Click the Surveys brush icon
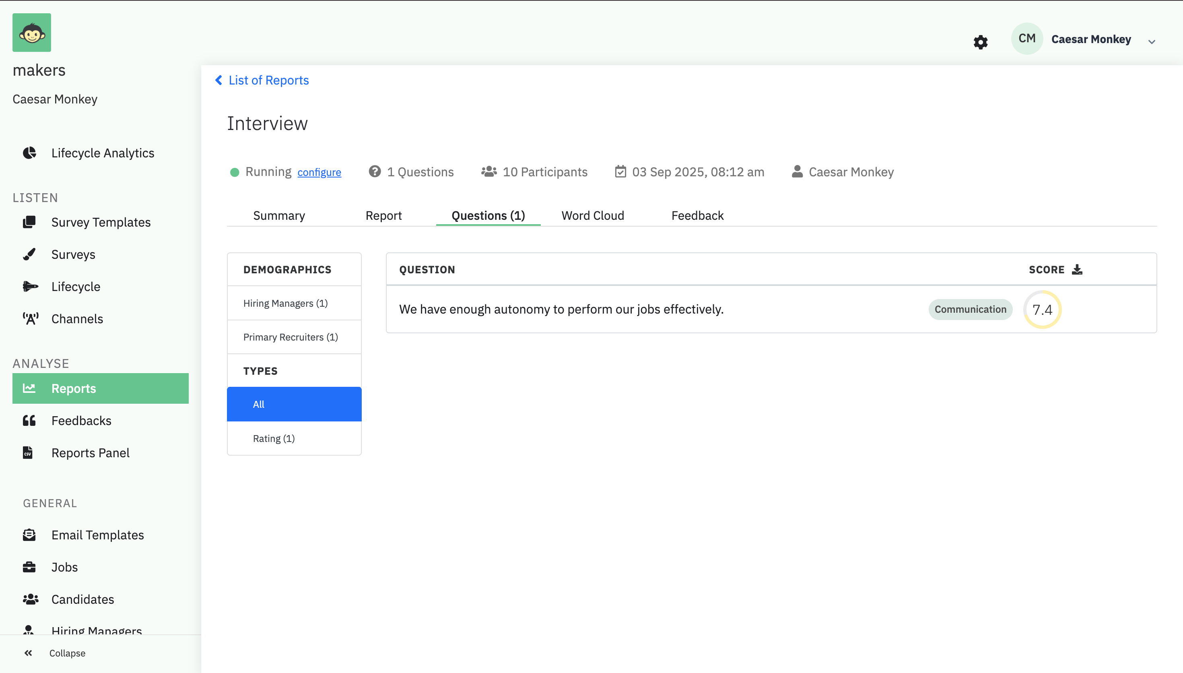The height and width of the screenshot is (673, 1183). 29,254
